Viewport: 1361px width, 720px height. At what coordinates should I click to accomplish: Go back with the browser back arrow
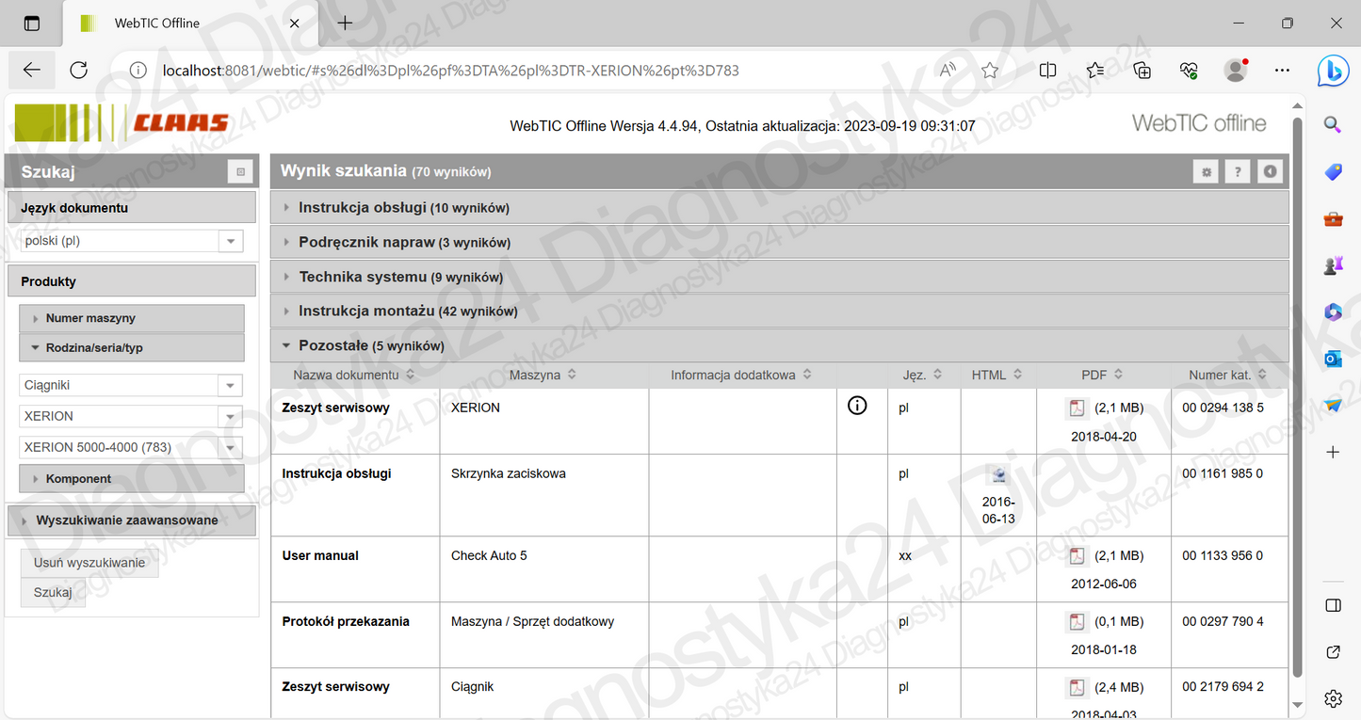pyautogui.click(x=32, y=70)
